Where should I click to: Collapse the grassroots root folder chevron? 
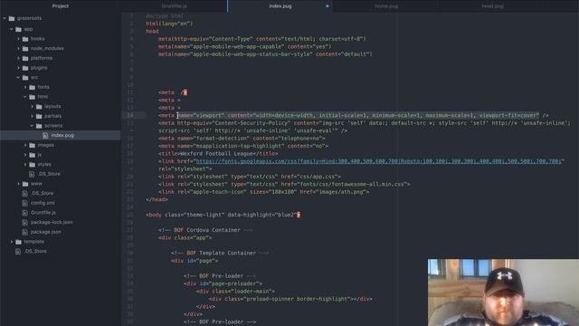[5, 18]
